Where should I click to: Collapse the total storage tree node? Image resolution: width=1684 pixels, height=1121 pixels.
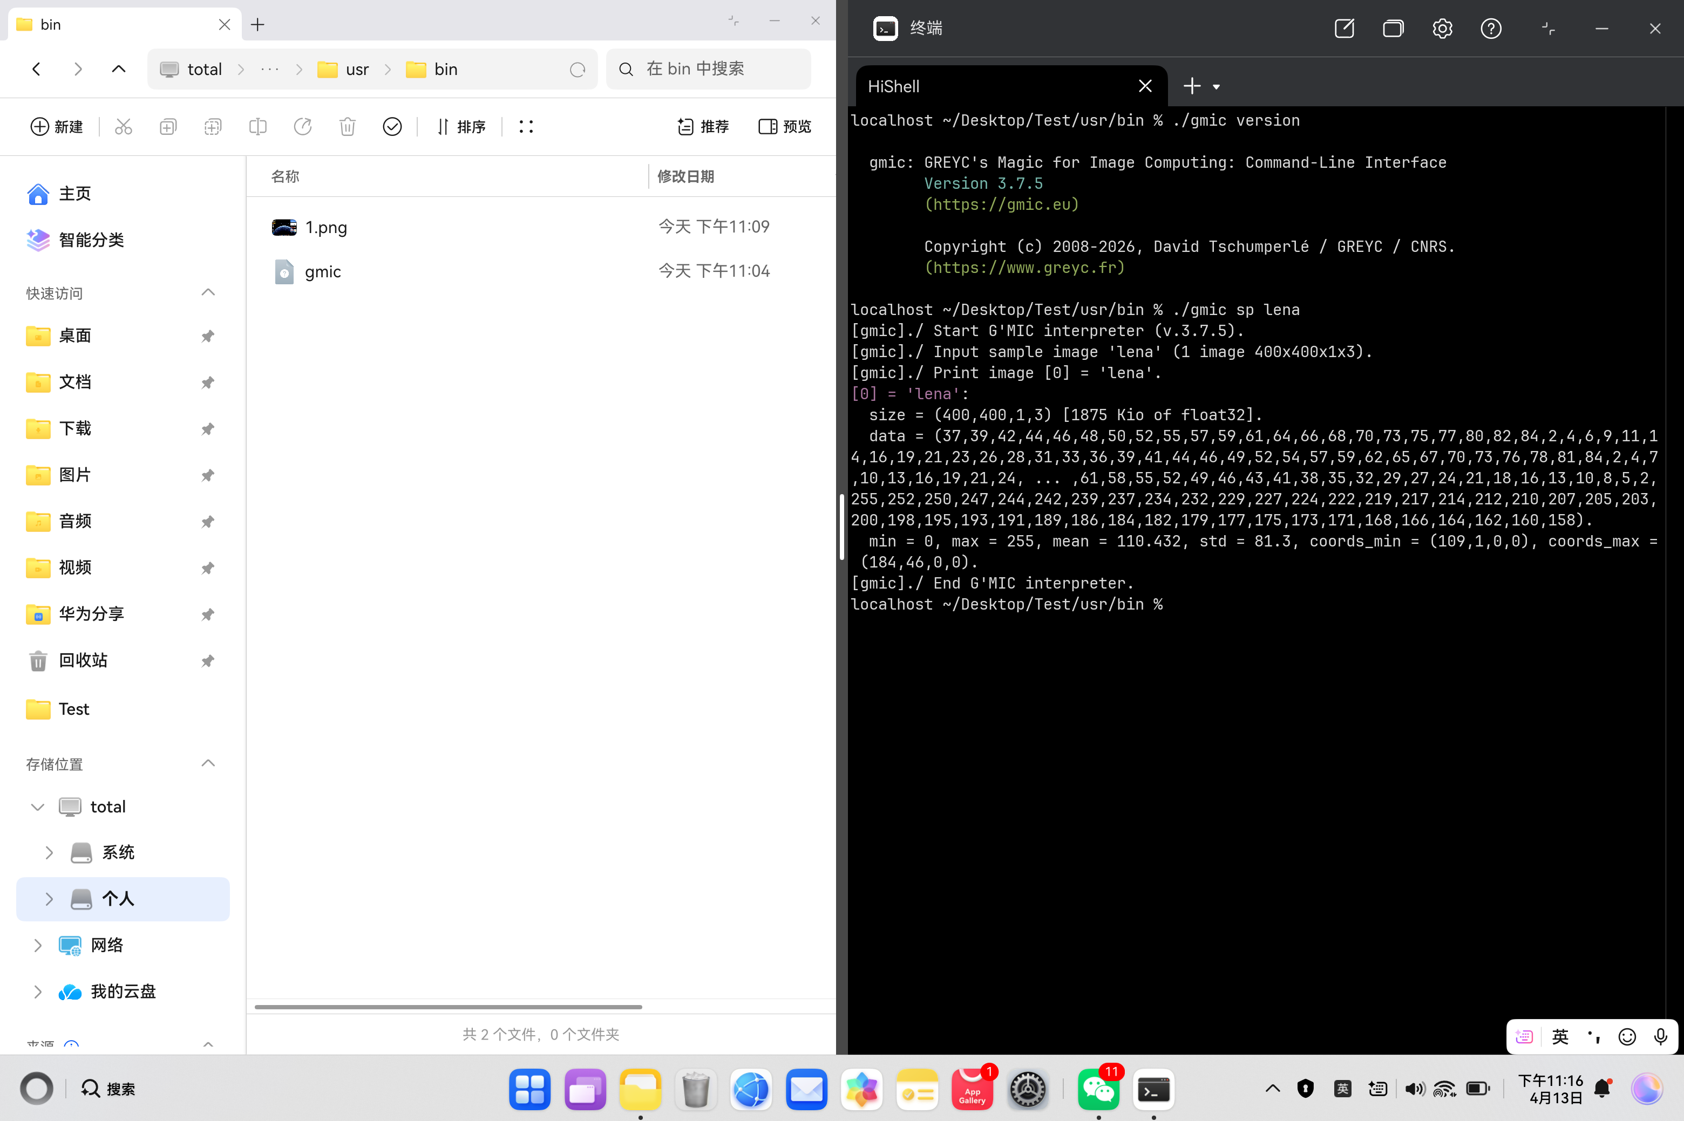tap(38, 806)
